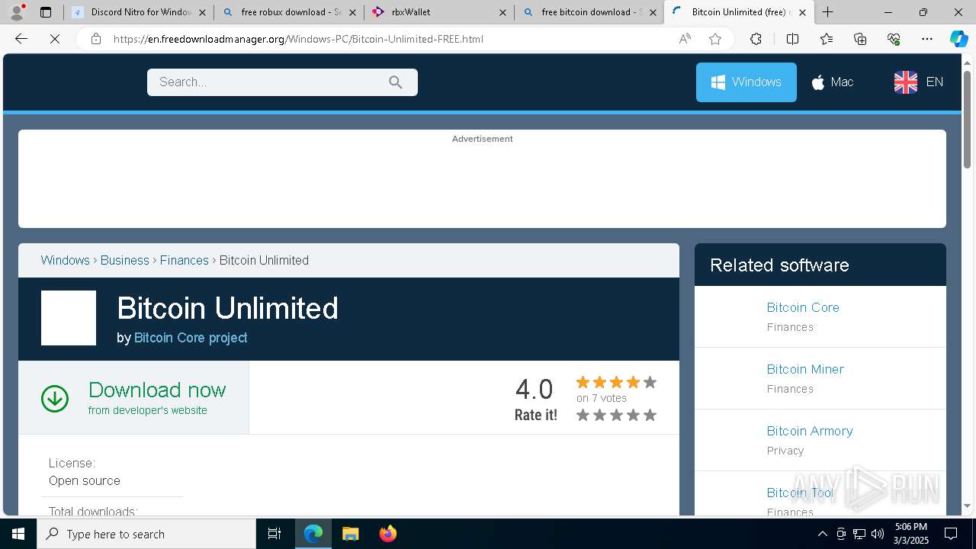Show hidden system tray icons

822,534
